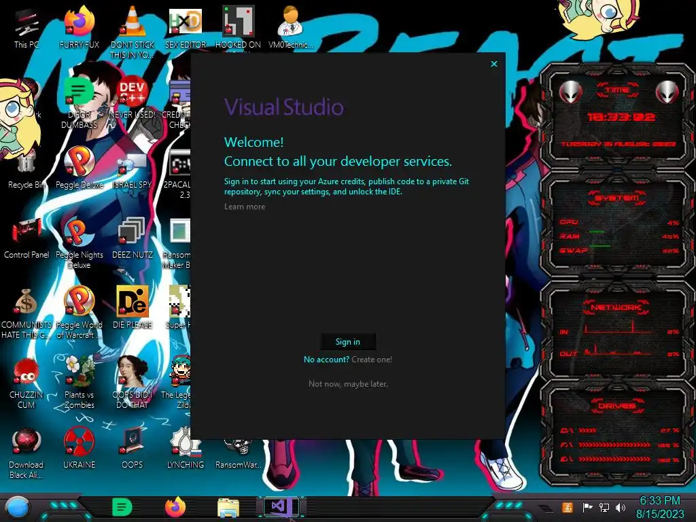
Task: Open Firefox from the taskbar
Action: [175, 507]
